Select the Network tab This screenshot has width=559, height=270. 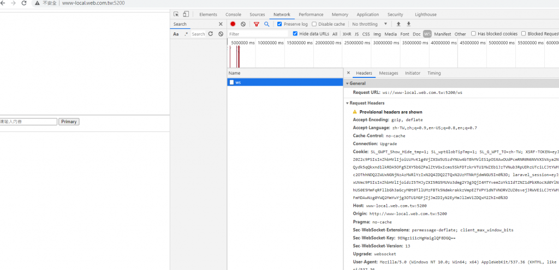pos(282,15)
